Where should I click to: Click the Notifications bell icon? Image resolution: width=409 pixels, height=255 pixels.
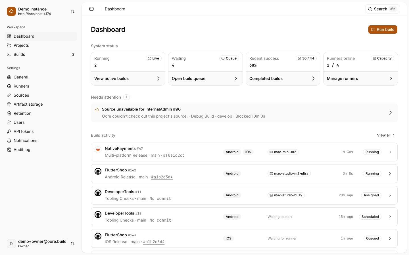pyautogui.click(x=9, y=141)
